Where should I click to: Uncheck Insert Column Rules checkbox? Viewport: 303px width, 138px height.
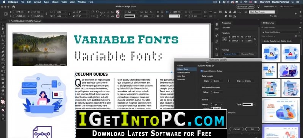tap(202, 71)
